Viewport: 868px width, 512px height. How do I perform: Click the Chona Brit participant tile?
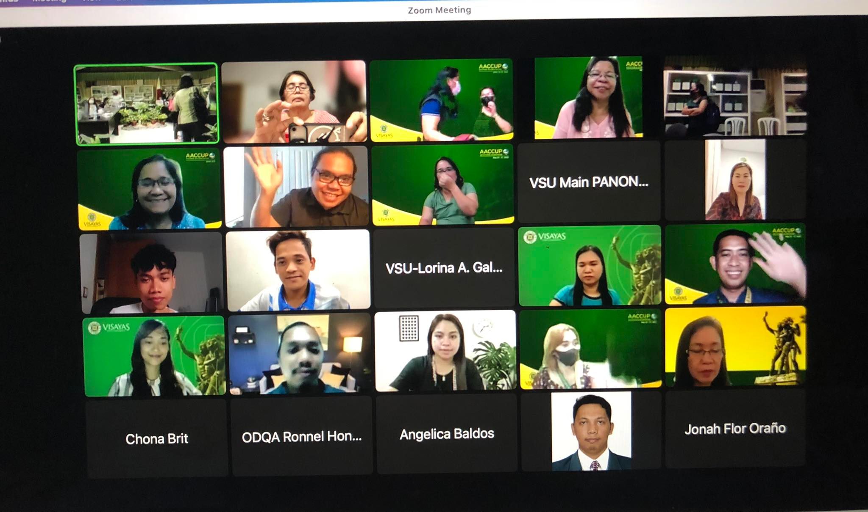click(157, 439)
